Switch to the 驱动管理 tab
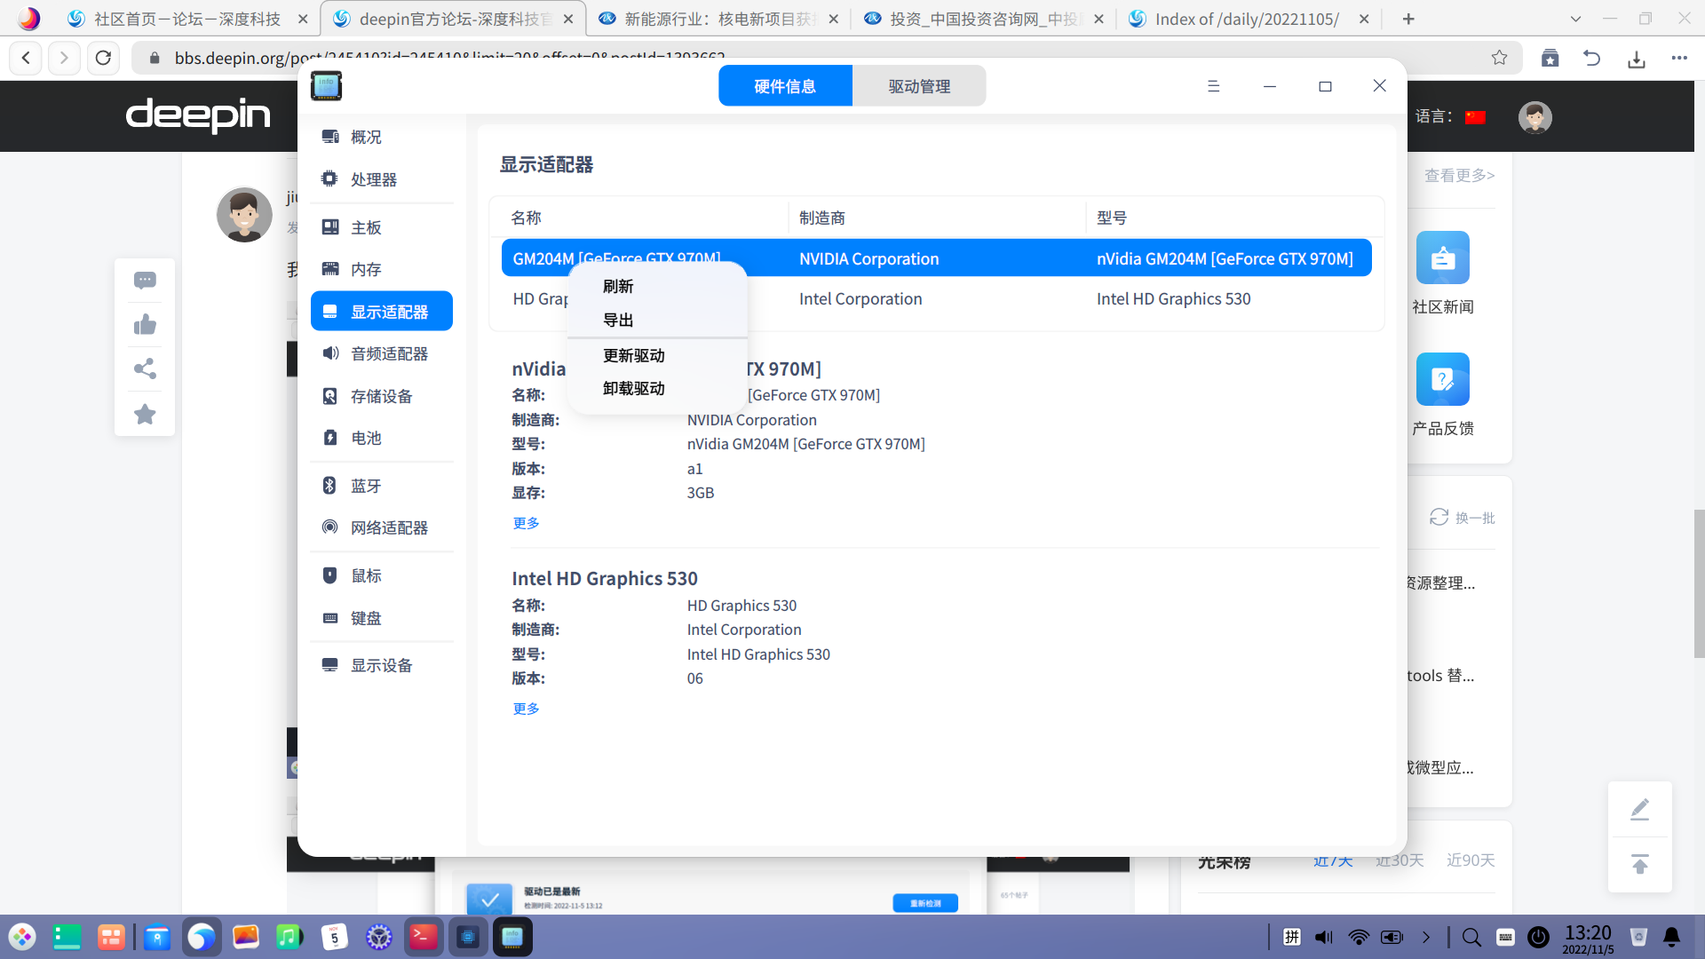 coord(919,86)
